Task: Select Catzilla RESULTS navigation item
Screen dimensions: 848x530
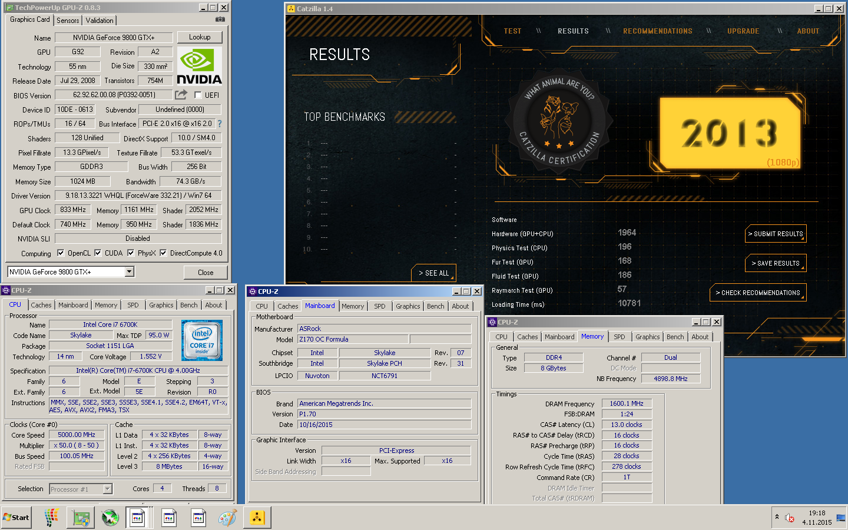Action: (573, 31)
